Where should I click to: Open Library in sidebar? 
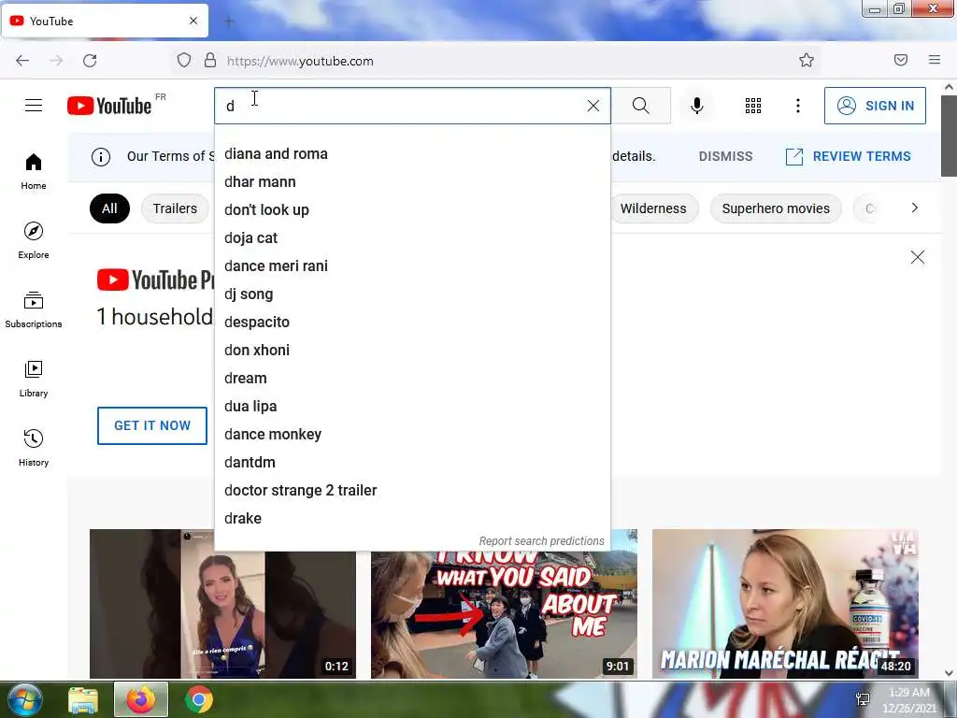(x=34, y=379)
